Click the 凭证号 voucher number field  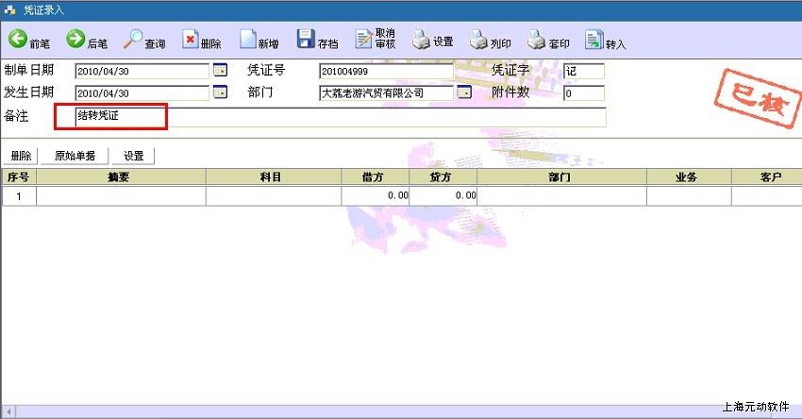(386, 71)
